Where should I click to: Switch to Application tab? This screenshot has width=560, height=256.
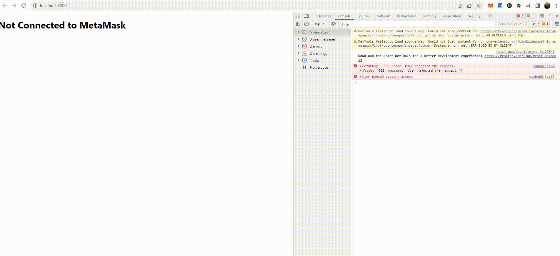(452, 16)
